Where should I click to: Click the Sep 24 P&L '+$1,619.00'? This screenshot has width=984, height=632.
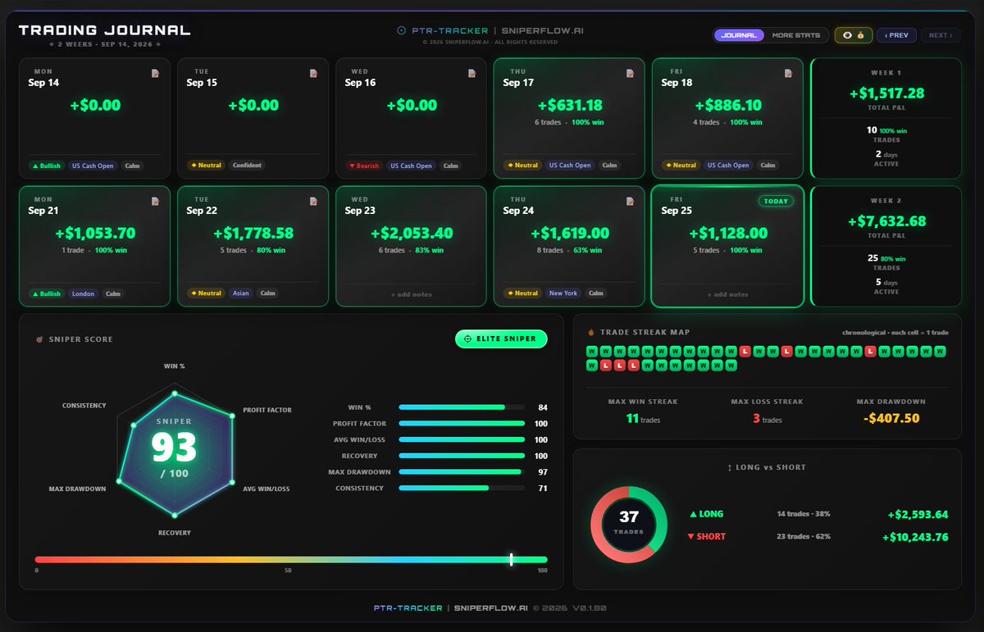click(569, 234)
